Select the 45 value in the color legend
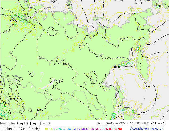Viewport: 169px width, 131px height. tap(78, 129)
